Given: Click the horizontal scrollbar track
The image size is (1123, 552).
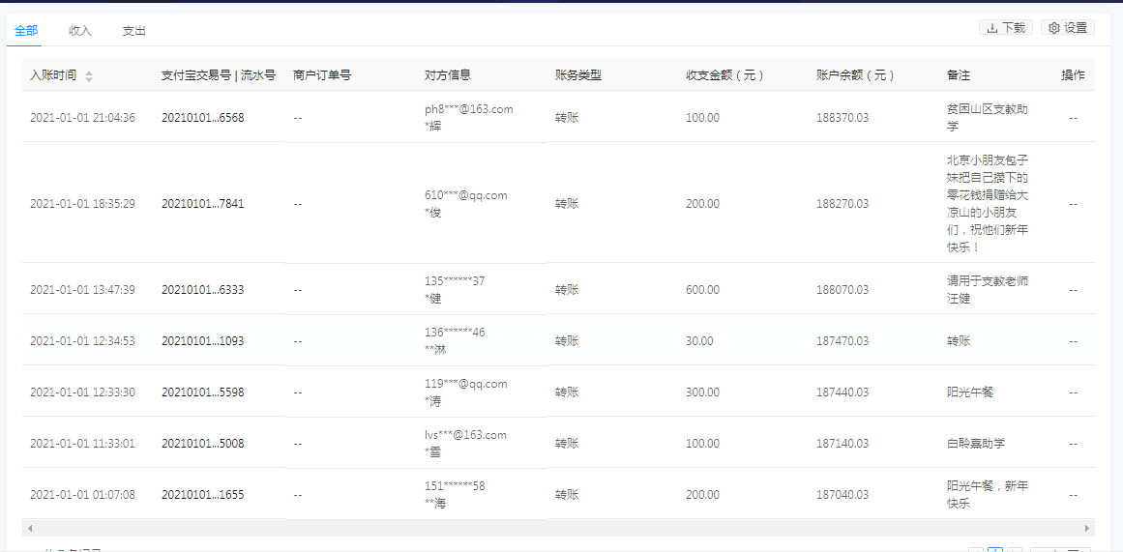Looking at the screenshot, I should click(558, 529).
